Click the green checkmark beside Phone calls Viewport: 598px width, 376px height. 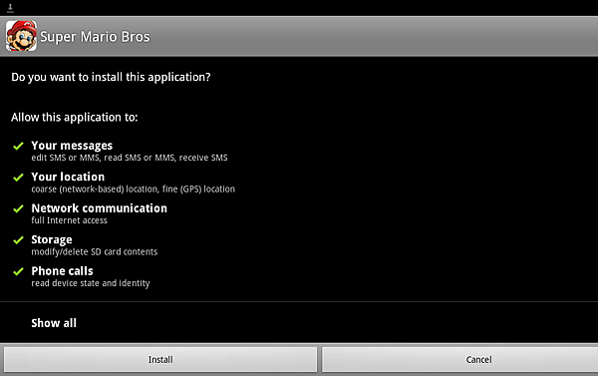tap(18, 271)
